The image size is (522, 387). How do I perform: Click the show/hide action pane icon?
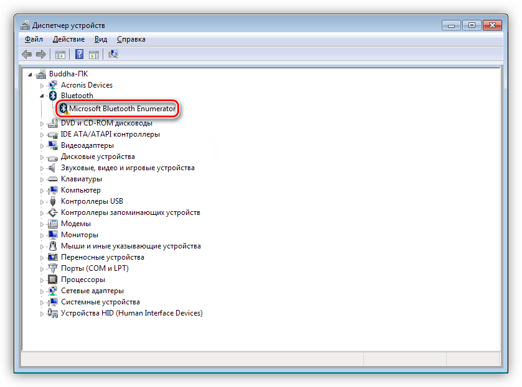pos(94,54)
